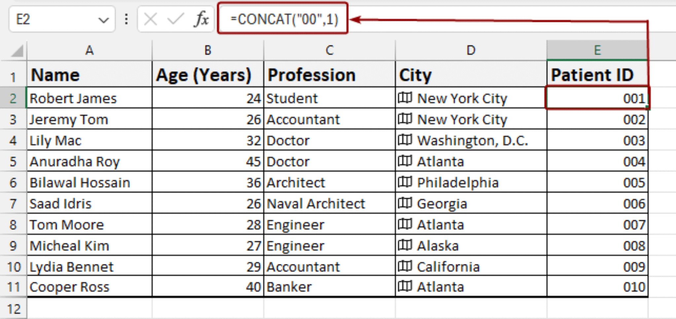
Task: Click the formula bar vertical dots handle
Action: [126, 19]
